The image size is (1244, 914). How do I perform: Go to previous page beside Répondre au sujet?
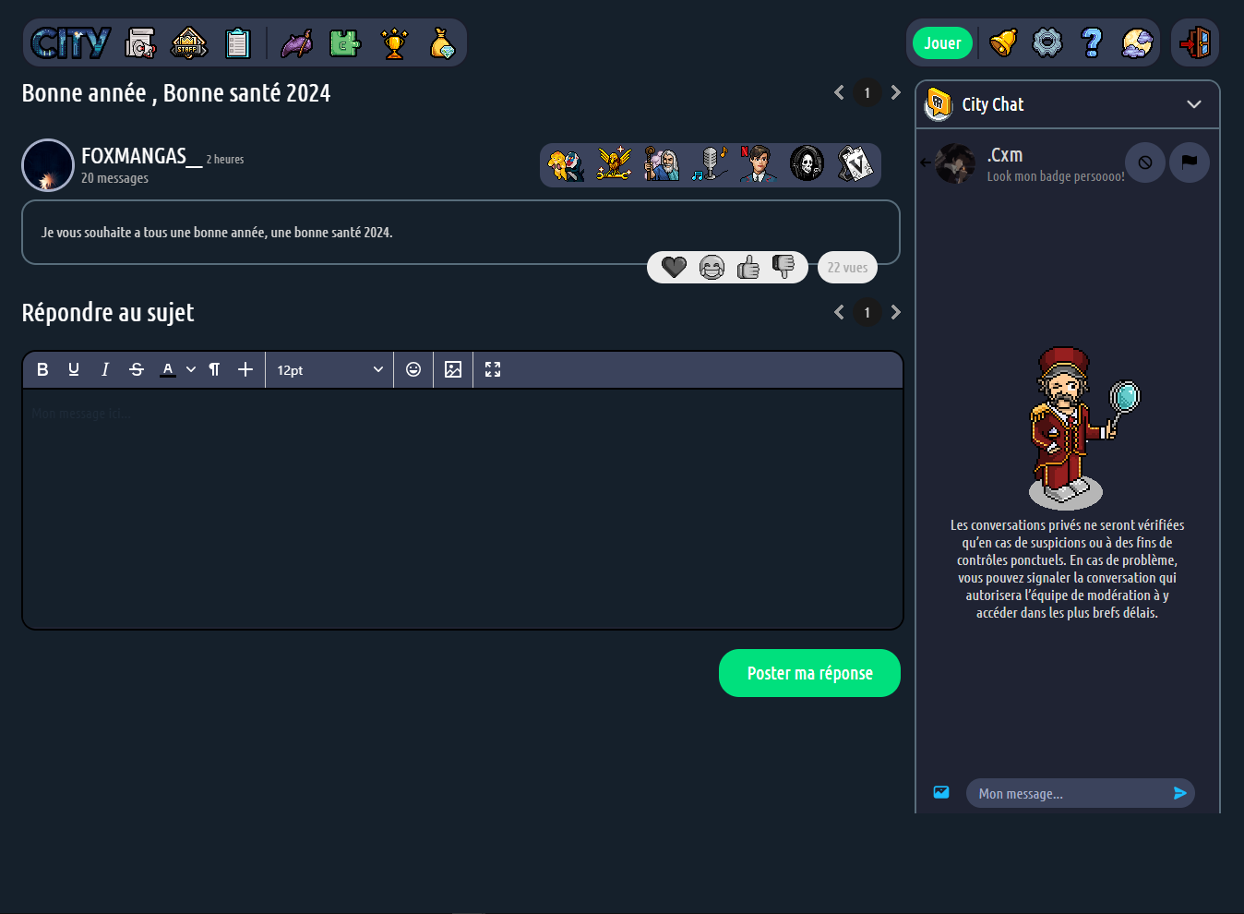pyautogui.click(x=839, y=312)
